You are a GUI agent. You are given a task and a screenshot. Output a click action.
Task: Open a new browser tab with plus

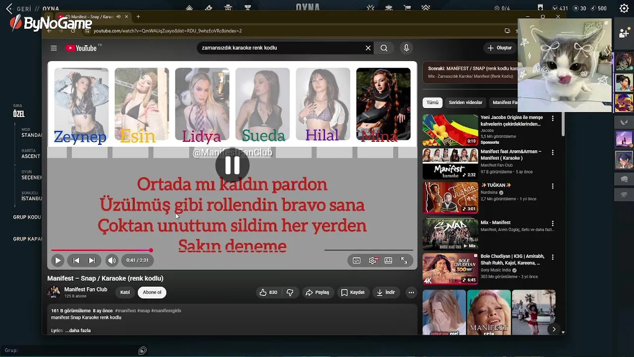click(138, 17)
